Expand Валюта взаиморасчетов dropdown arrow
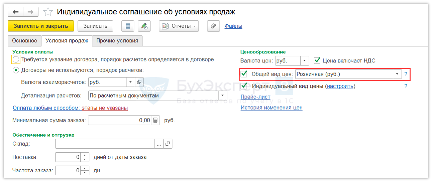The image size is (432, 182). pos(131,82)
